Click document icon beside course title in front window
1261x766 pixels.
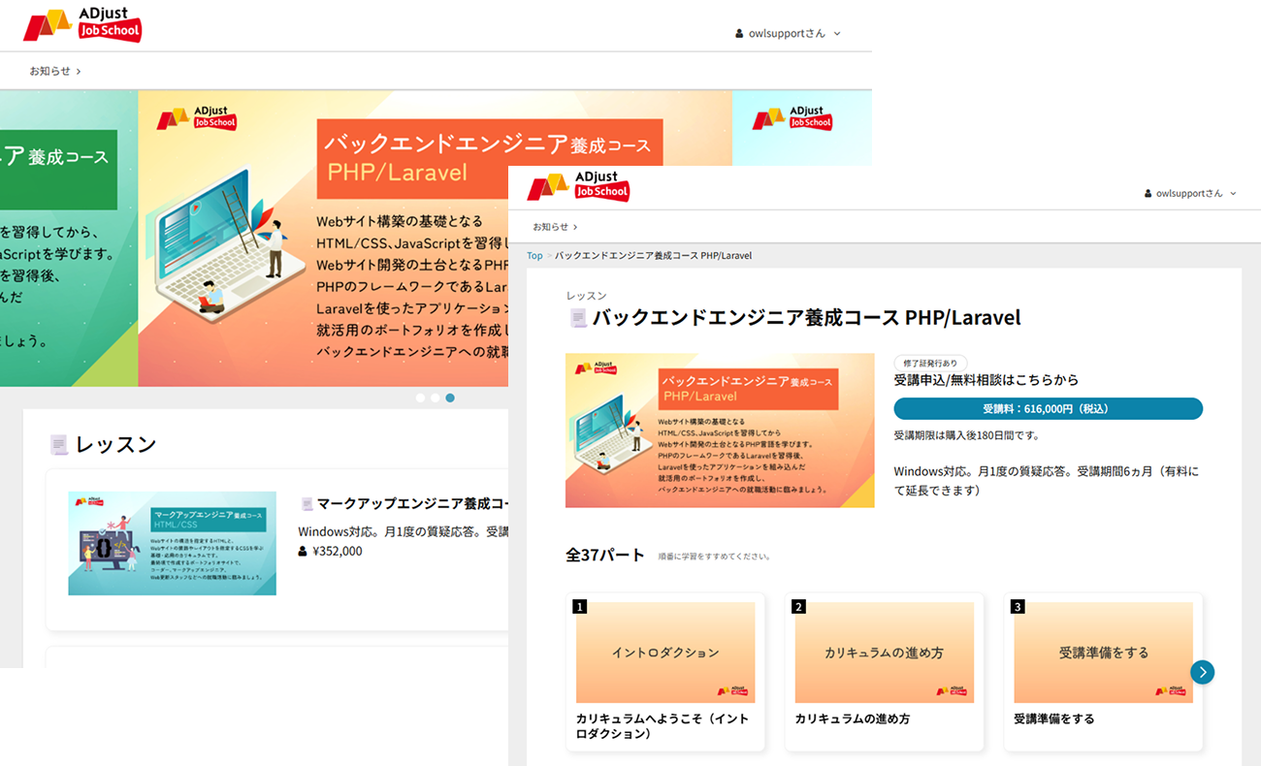pos(578,318)
